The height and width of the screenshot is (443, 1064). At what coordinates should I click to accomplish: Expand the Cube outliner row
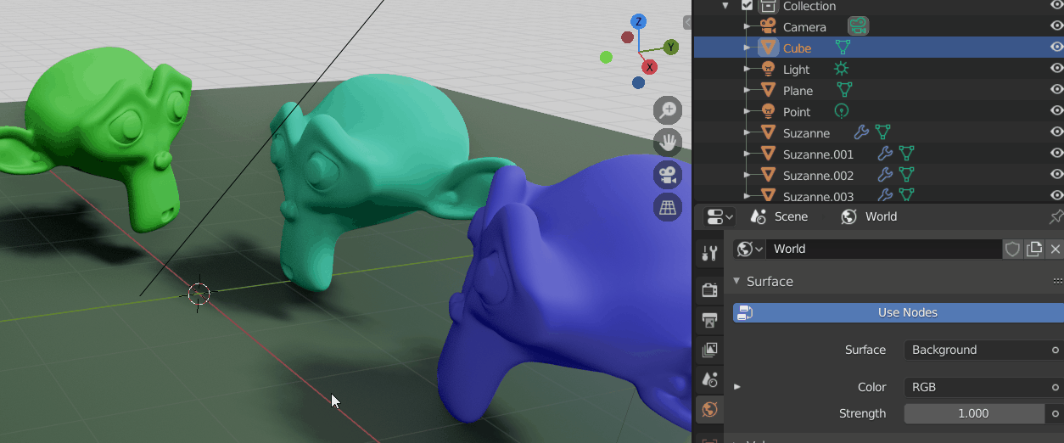coord(747,48)
